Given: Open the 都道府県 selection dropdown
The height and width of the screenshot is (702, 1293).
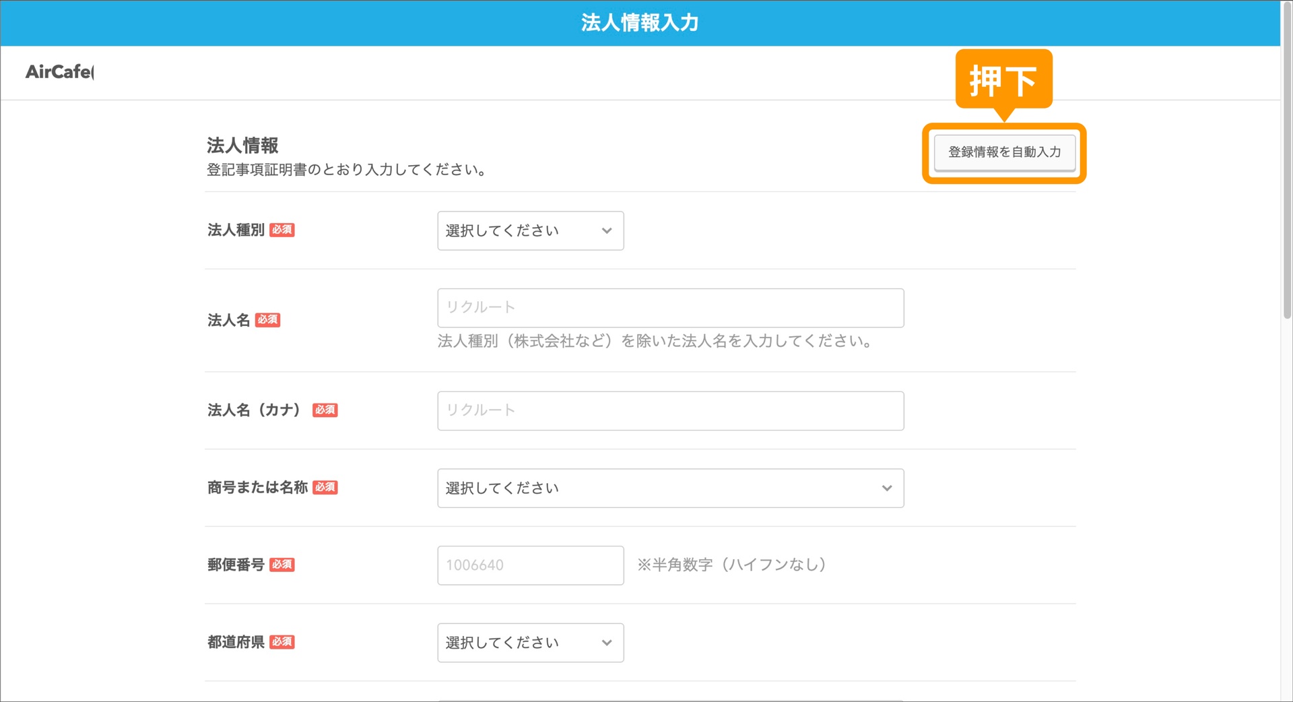Looking at the screenshot, I should [530, 643].
